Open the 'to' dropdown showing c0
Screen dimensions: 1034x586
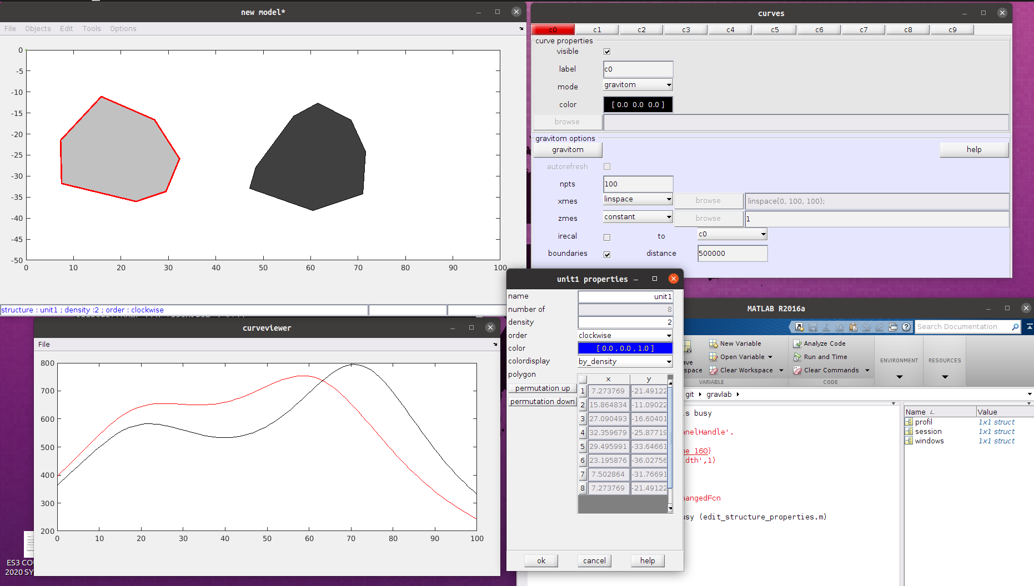click(732, 234)
